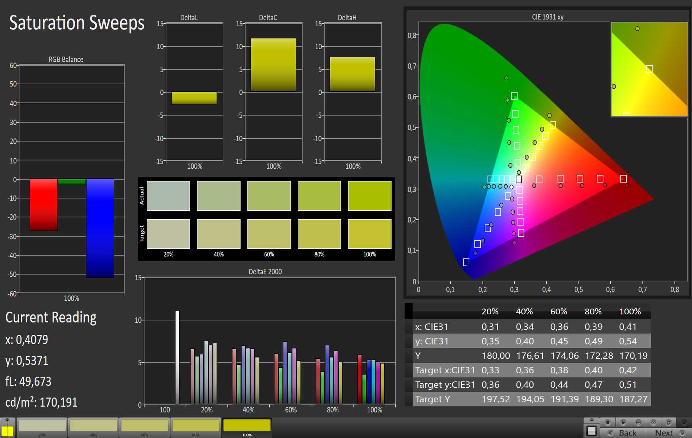Click the stop measurement icon
692x438 pixels.
pos(608,422)
